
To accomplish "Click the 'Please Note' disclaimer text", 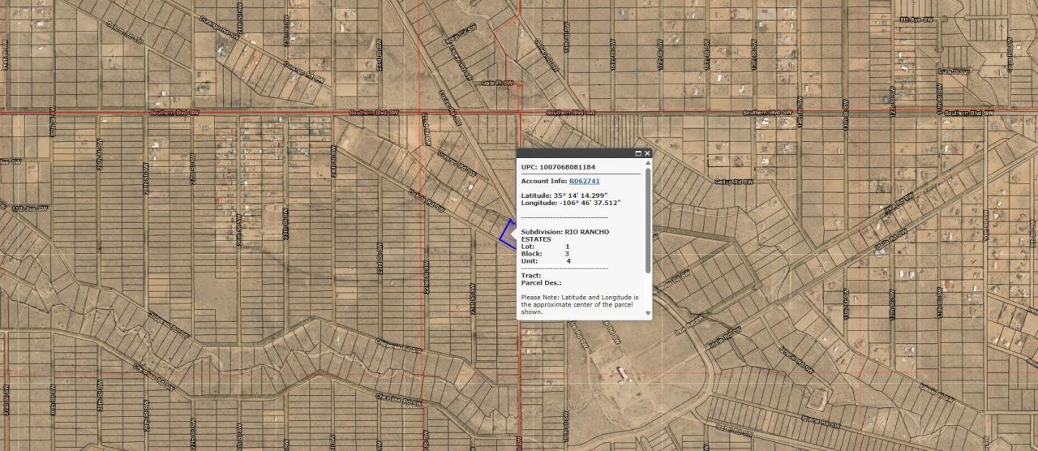I will pos(579,304).
